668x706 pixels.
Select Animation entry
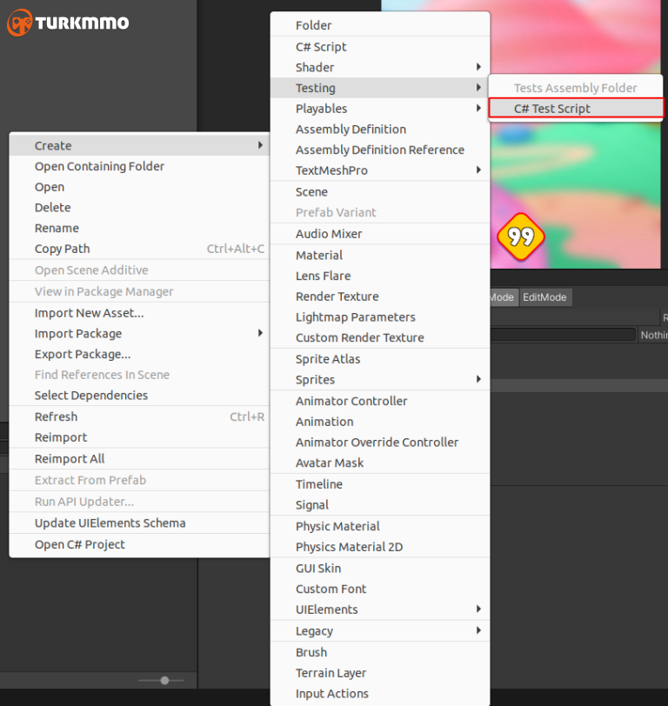[380, 422]
